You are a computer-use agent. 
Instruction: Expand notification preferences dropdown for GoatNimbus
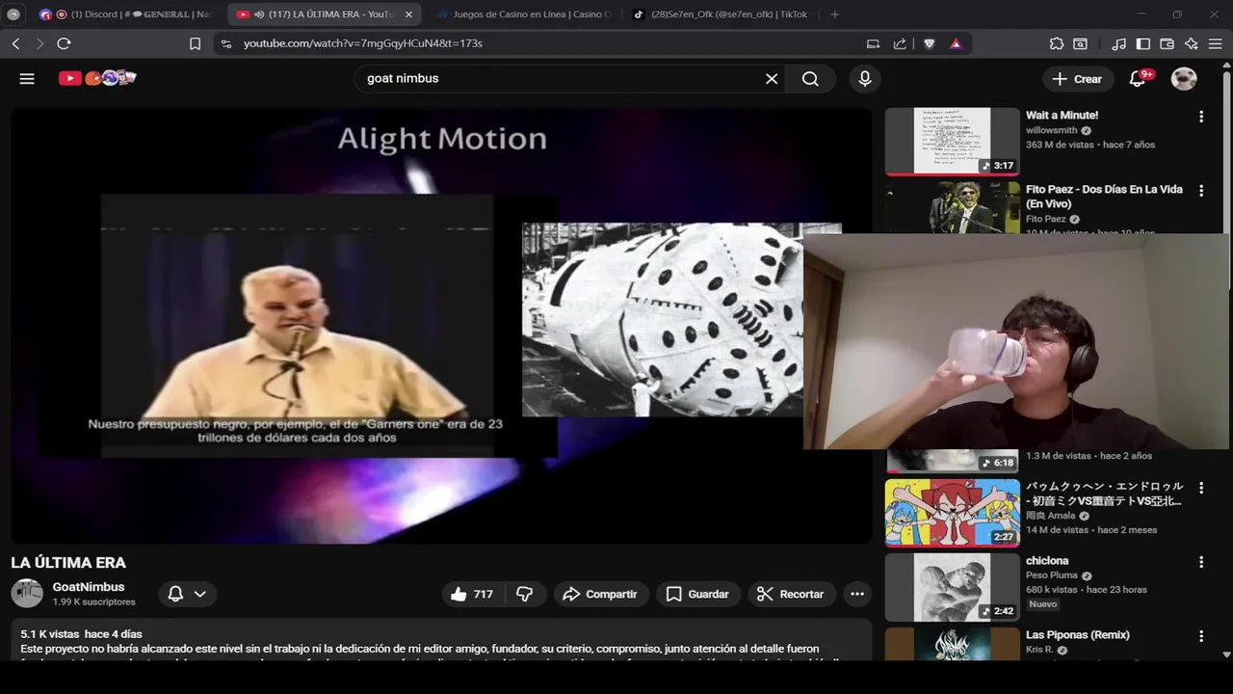(x=199, y=594)
